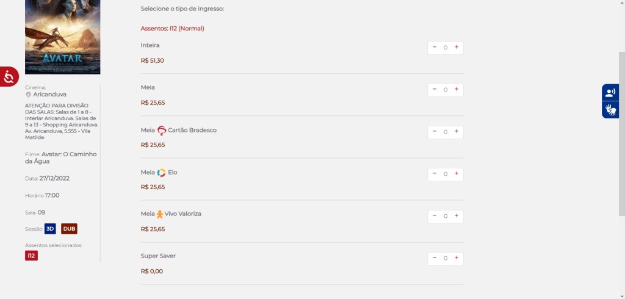The width and height of the screenshot is (625, 299).
Task: Click the Bradesco card logo icon
Action: (161, 130)
